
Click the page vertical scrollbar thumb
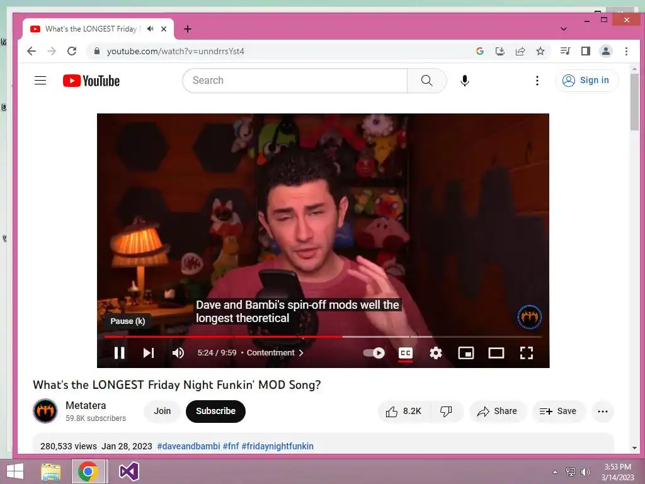(634, 102)
